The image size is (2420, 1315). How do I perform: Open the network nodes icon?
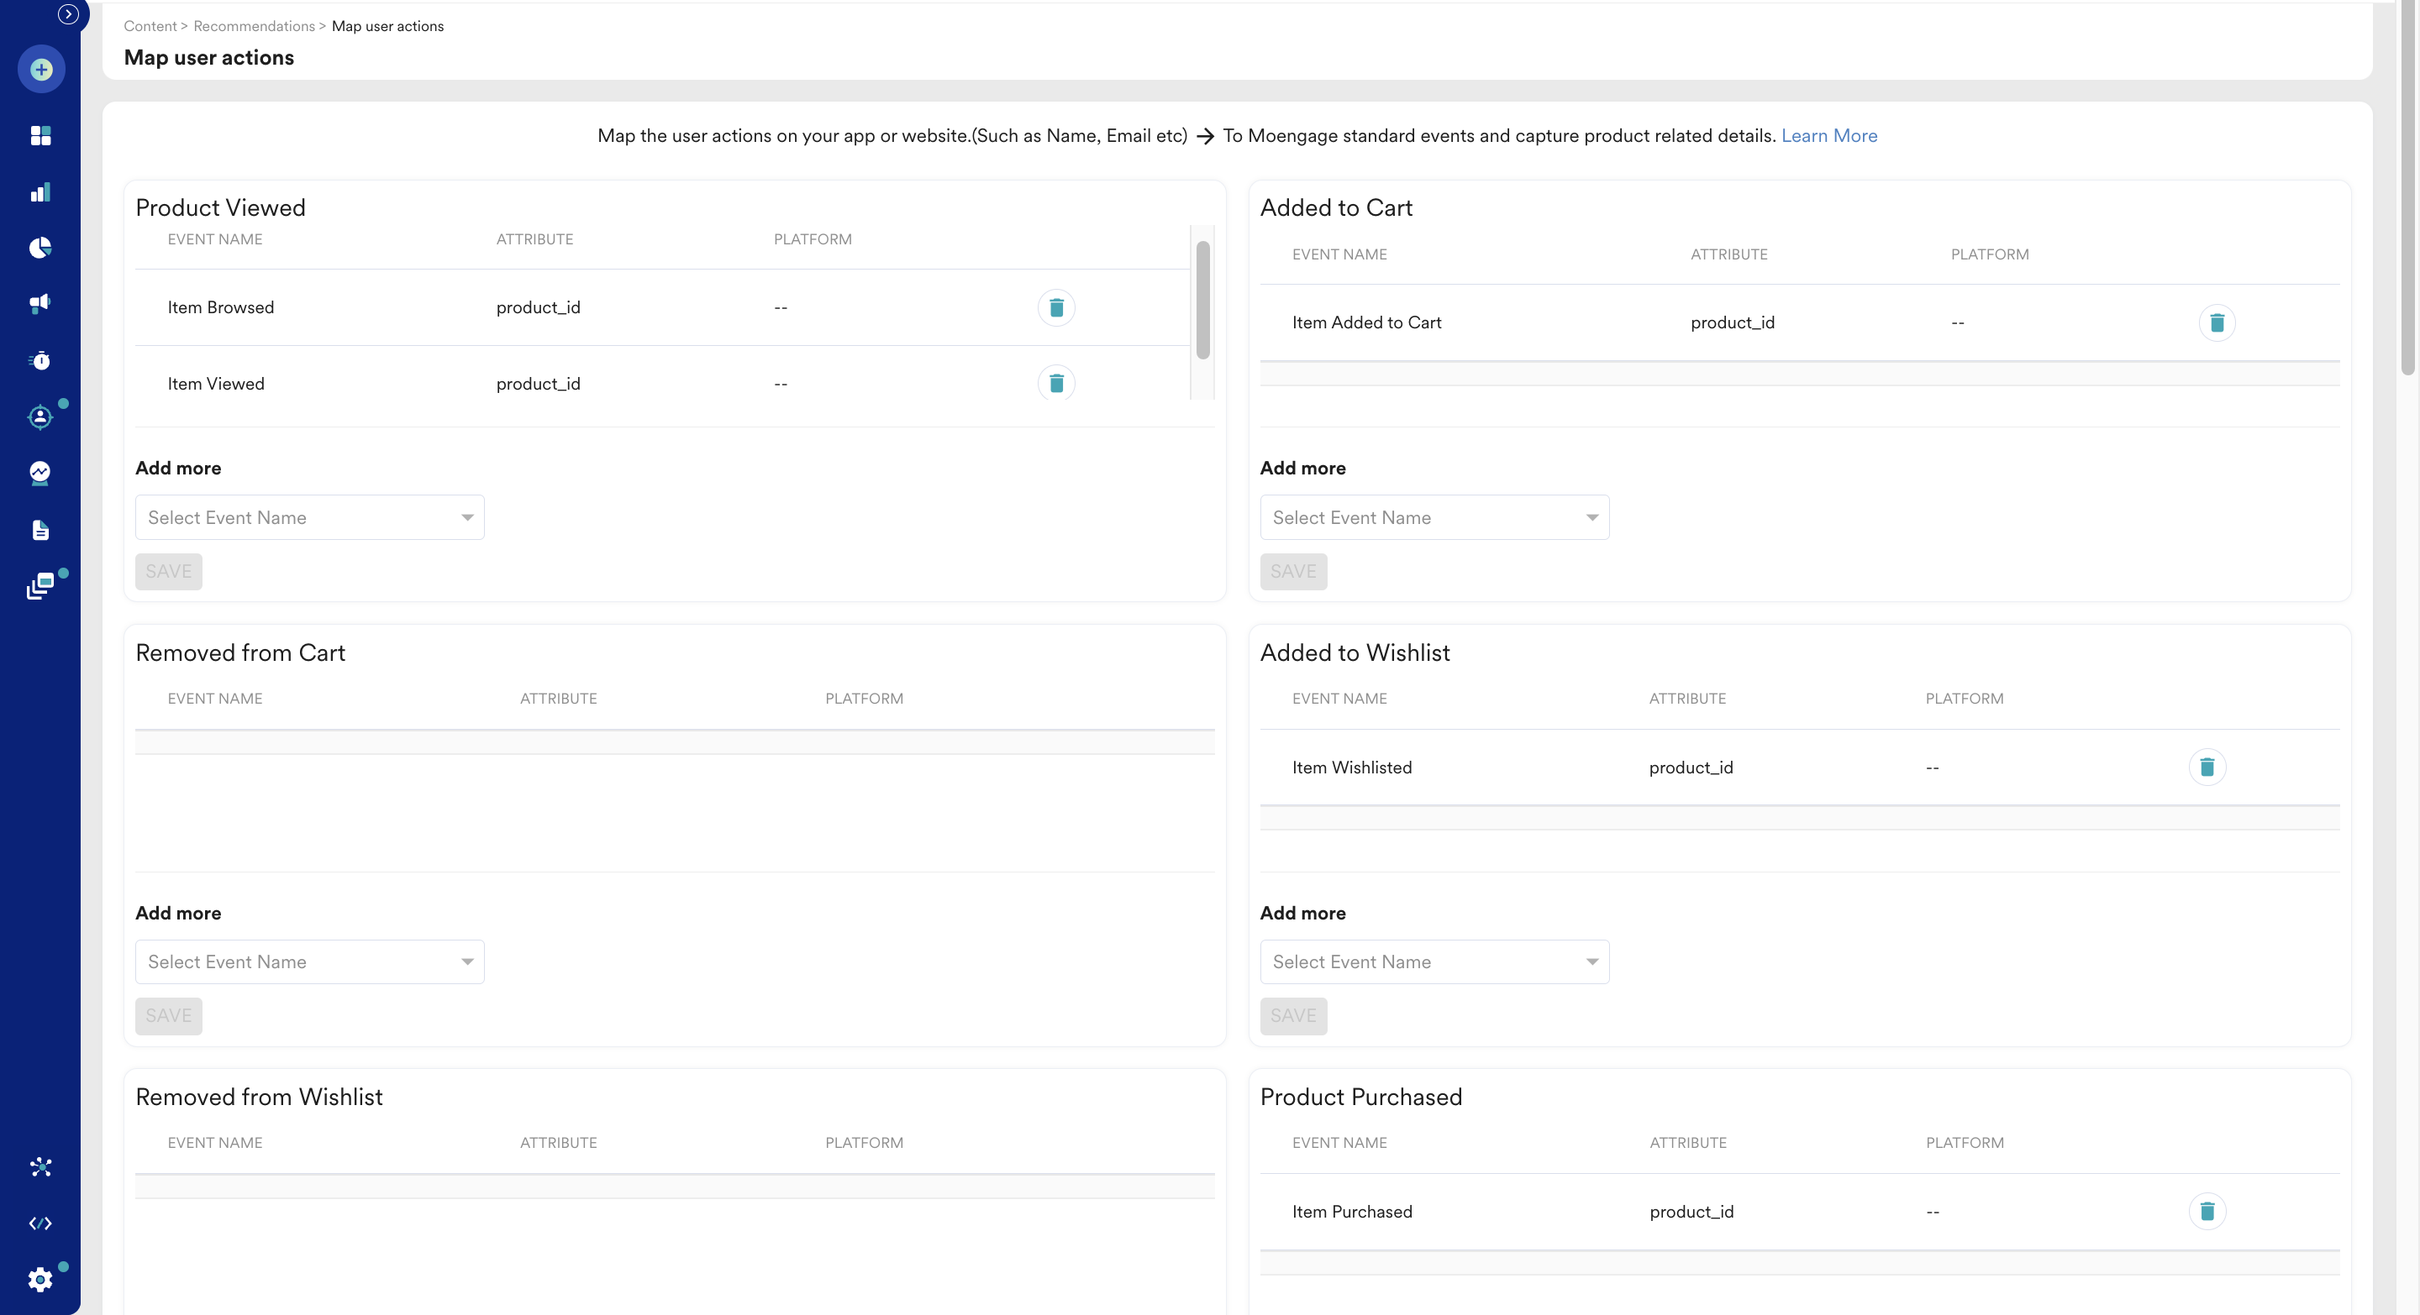pyautogui.click(x=40, y=1166)
